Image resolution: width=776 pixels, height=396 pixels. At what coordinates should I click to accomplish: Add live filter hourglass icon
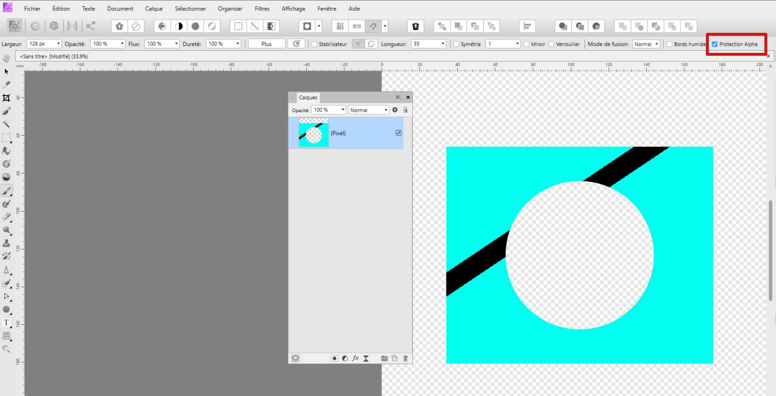tap(366, 358)
